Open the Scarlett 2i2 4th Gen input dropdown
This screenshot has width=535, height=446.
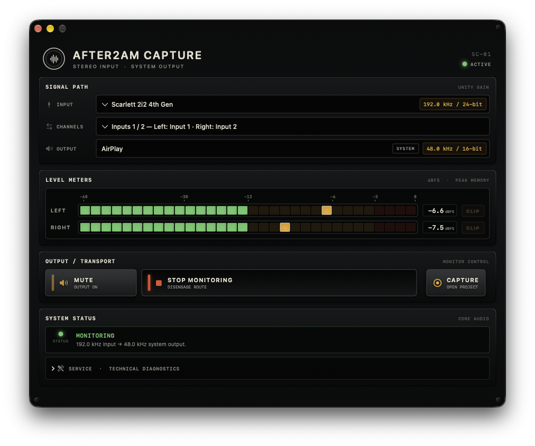(x=293, y=104)
